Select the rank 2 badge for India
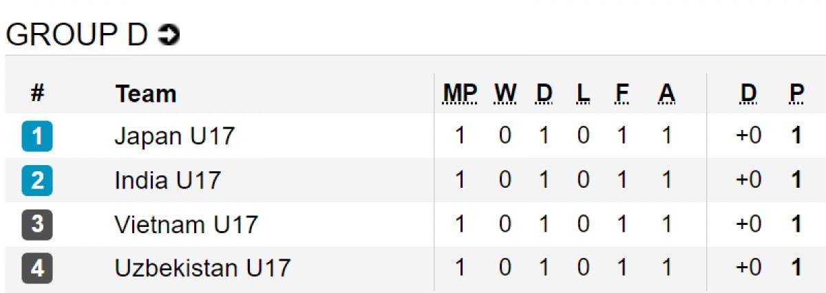 (x=37, y=180)
